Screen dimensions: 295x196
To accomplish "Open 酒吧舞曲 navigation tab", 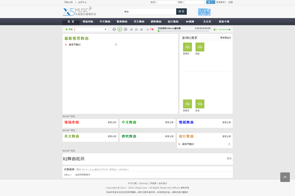I will (x=156, y=22).
